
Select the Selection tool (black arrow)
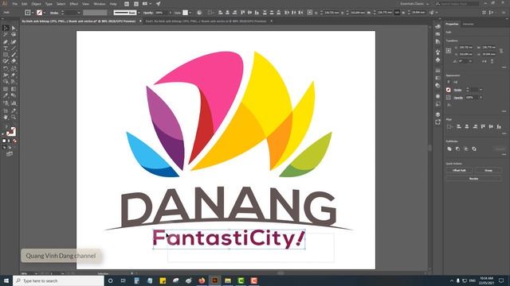[x=6, y=28]
